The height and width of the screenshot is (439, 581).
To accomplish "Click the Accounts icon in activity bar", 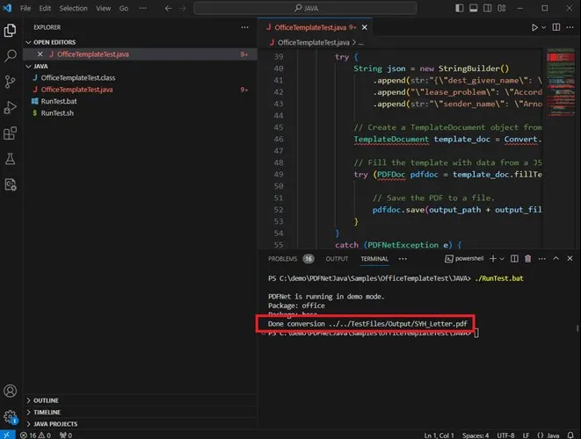I will click(11, 391).
